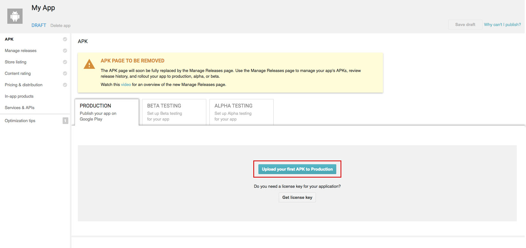Switch to the Beta Testing tab

(x=174, y=112)
